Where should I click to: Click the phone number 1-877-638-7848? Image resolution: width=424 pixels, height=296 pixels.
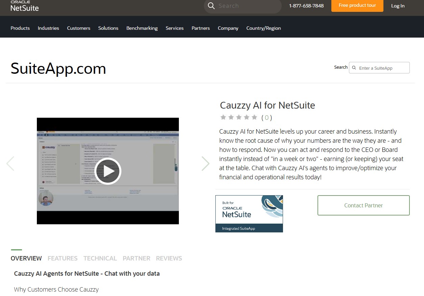[x=306, y=6]
